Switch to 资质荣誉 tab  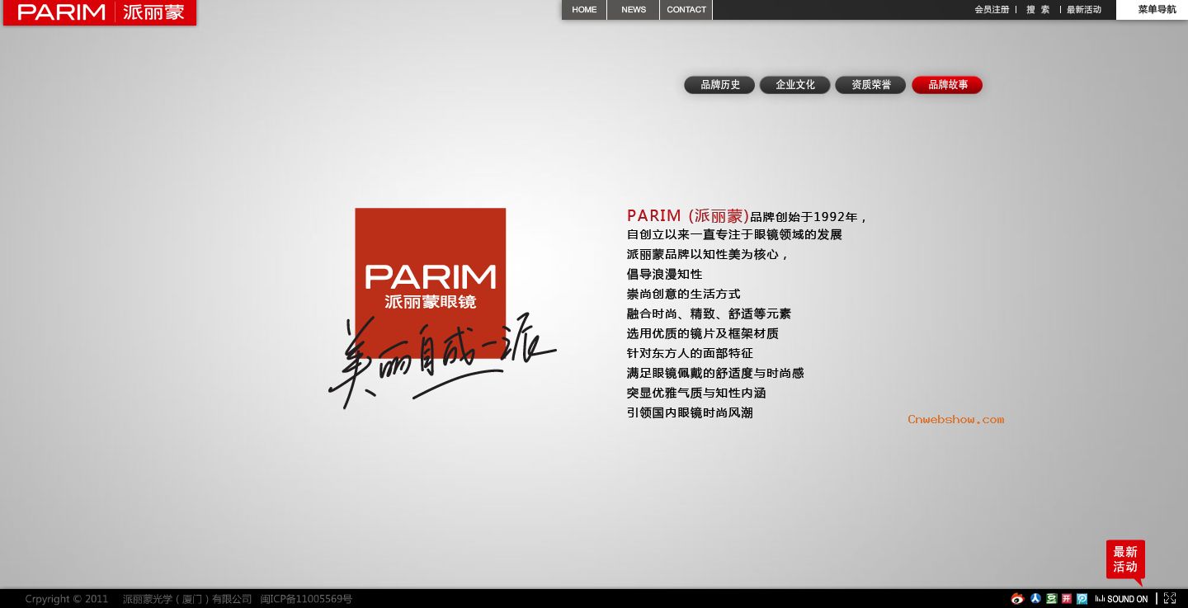(x=870, y=85)
